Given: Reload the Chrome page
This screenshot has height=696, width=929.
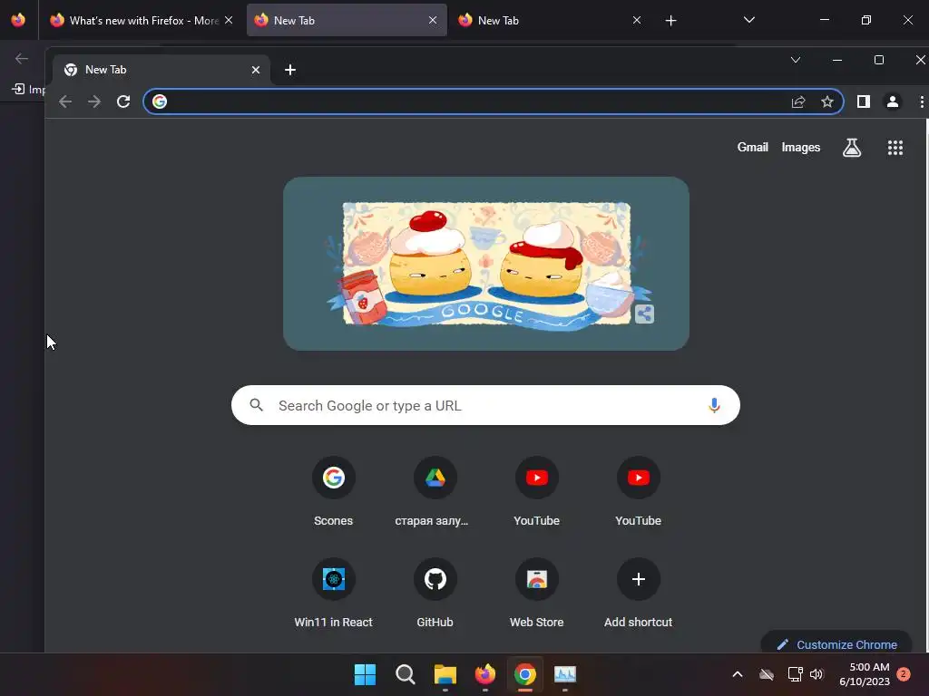Looking at the screenshot, I should [x=123, y=101].
